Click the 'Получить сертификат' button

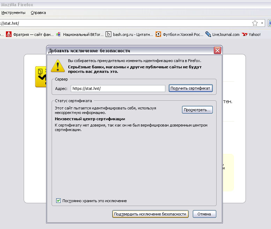(x=190, y=89)
